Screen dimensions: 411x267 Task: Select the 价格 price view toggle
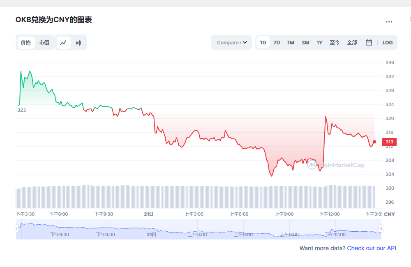tap(25, 42)
